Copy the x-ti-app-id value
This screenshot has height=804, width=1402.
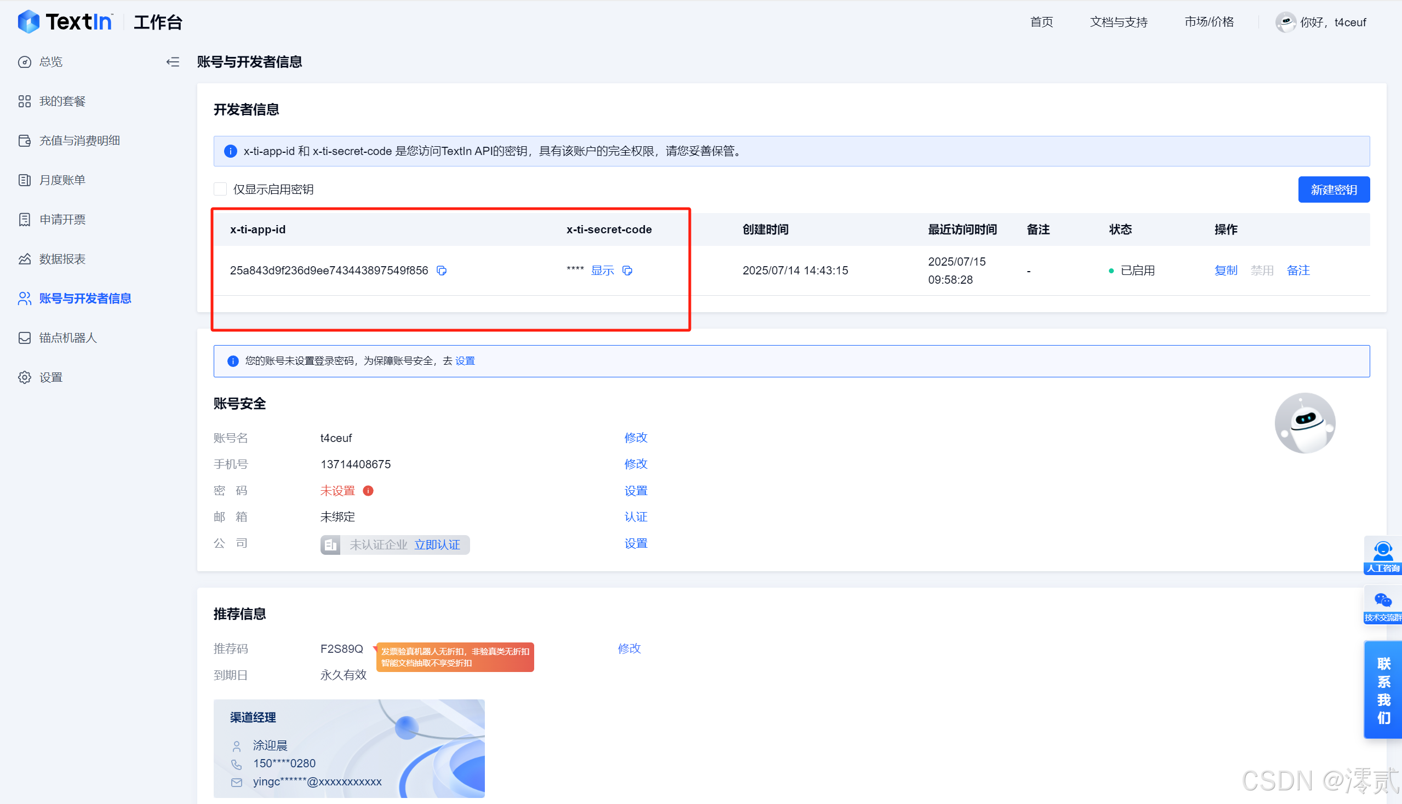(441, 271)
